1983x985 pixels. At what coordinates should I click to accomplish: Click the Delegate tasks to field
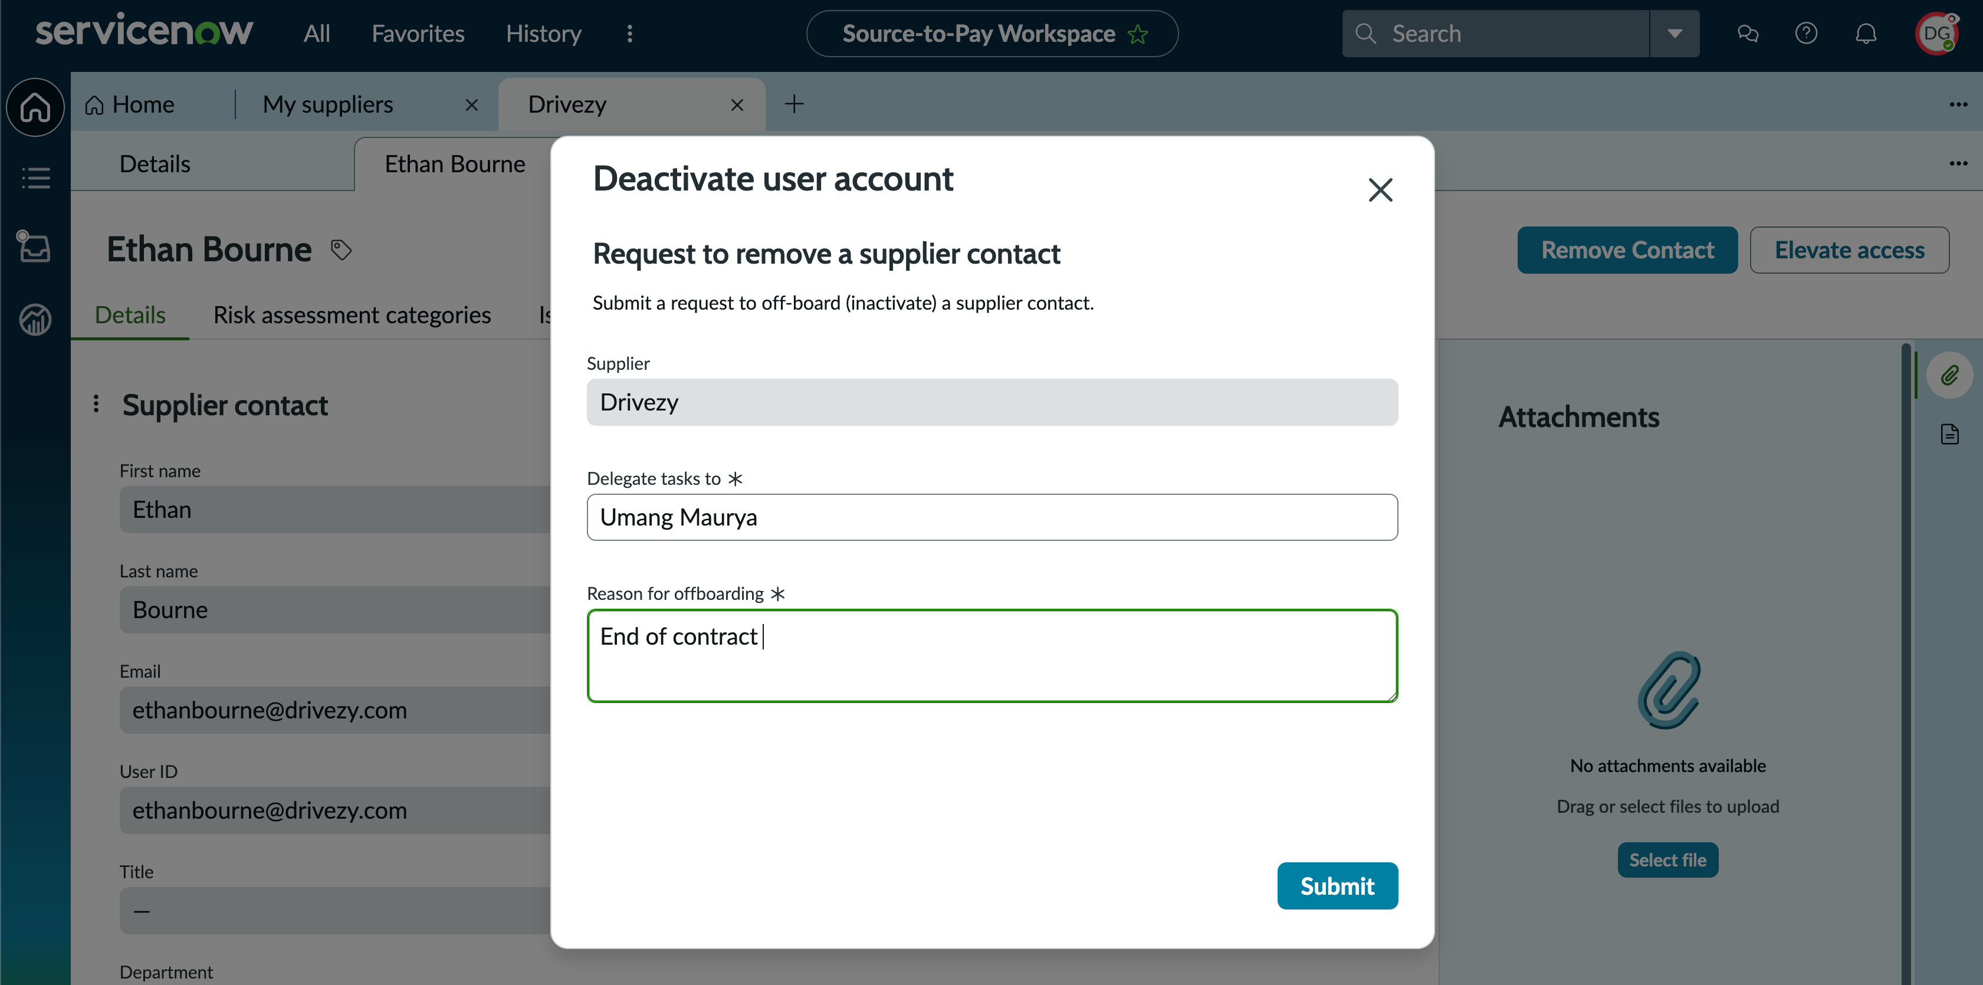992,517
